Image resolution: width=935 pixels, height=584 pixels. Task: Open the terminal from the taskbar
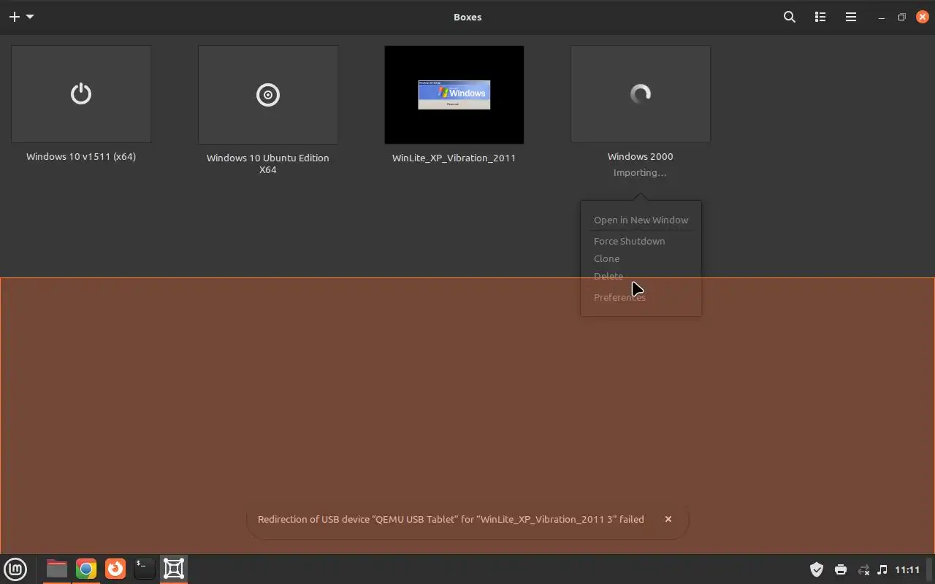[145, 569]
